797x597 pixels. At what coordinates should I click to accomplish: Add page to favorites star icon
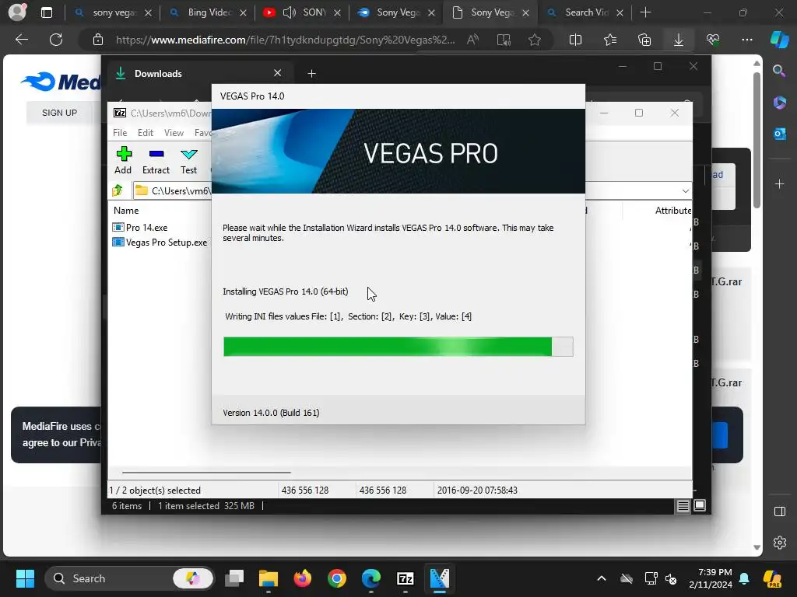(534, 40)
